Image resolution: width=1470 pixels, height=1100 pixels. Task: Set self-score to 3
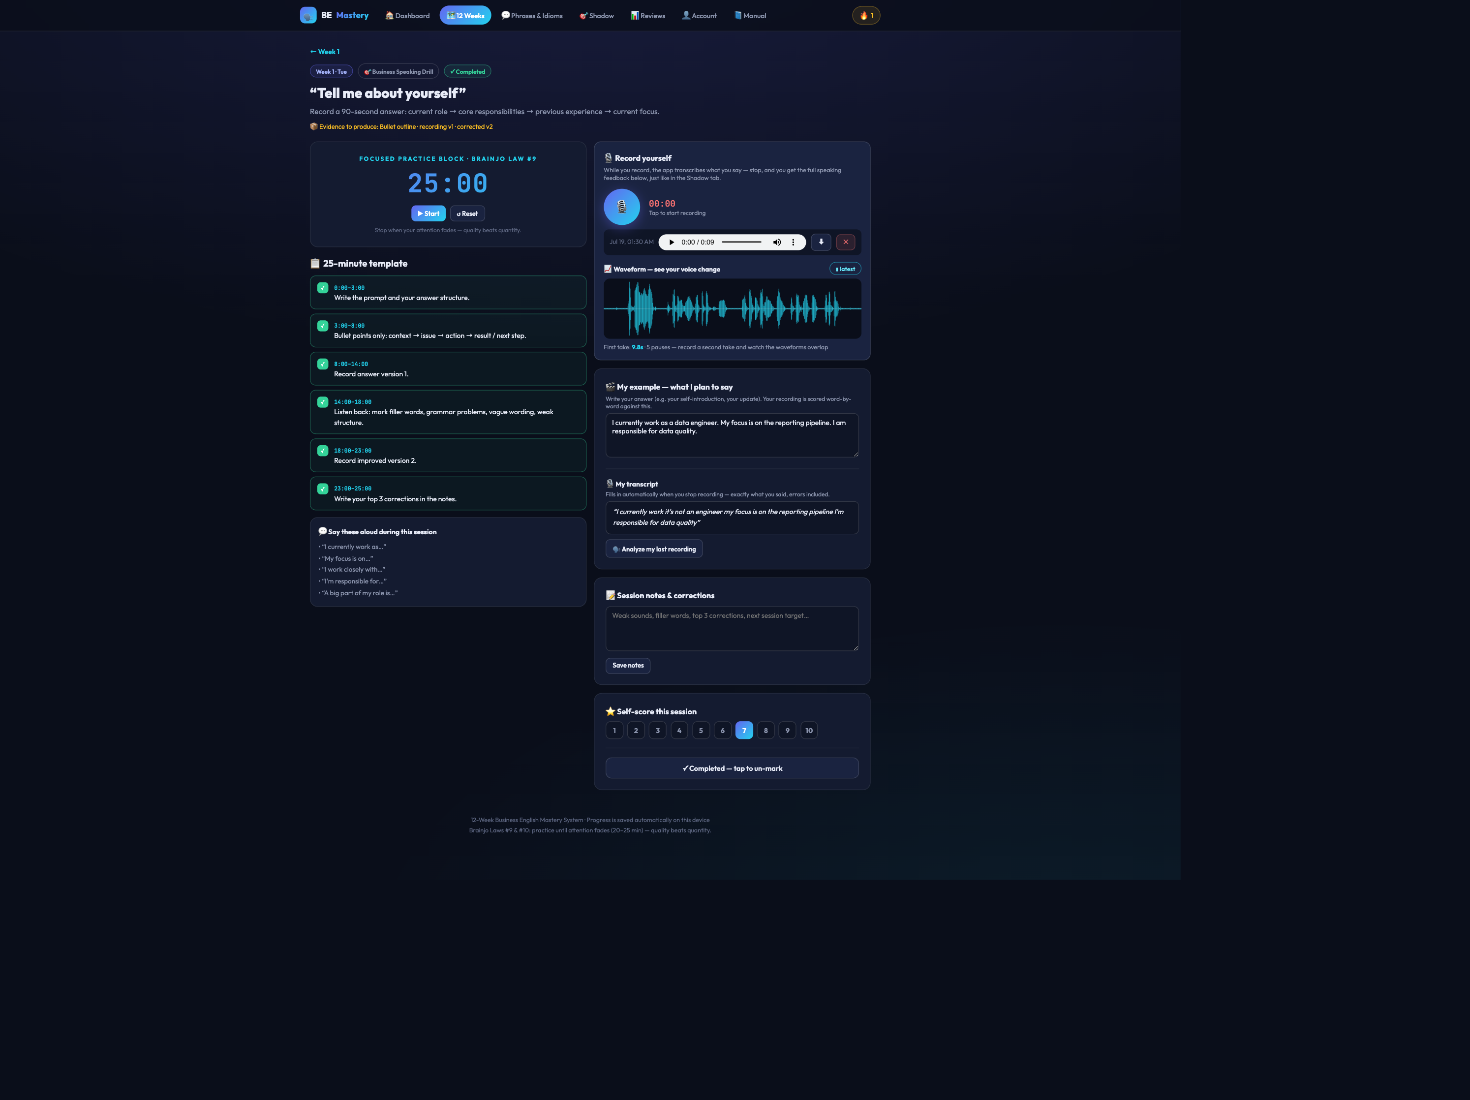[658, 731]
